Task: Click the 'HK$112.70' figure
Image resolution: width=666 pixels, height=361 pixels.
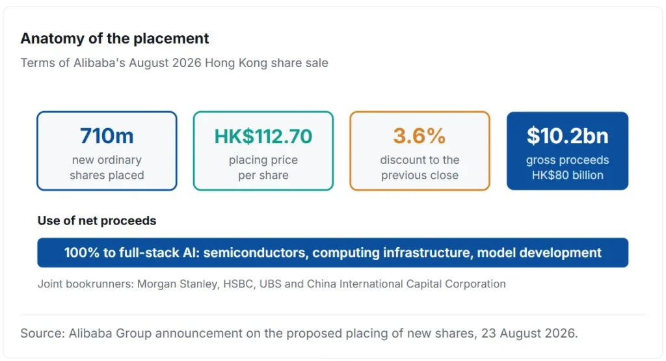Action: coord(263,137)
